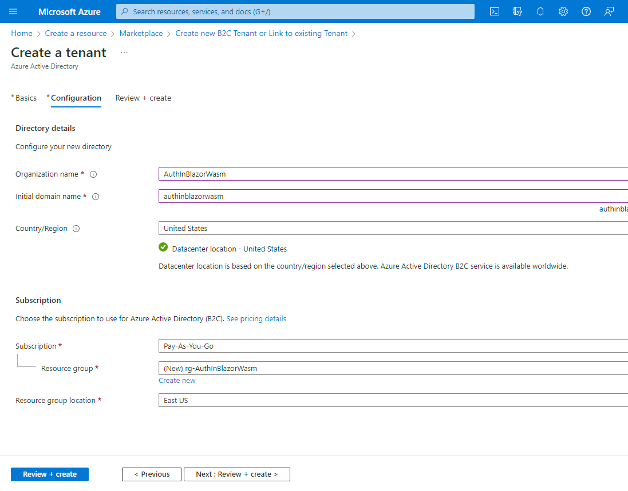Click Datacenter location - United States text
Screen dimensions: 628x491
tap(230, 249)
